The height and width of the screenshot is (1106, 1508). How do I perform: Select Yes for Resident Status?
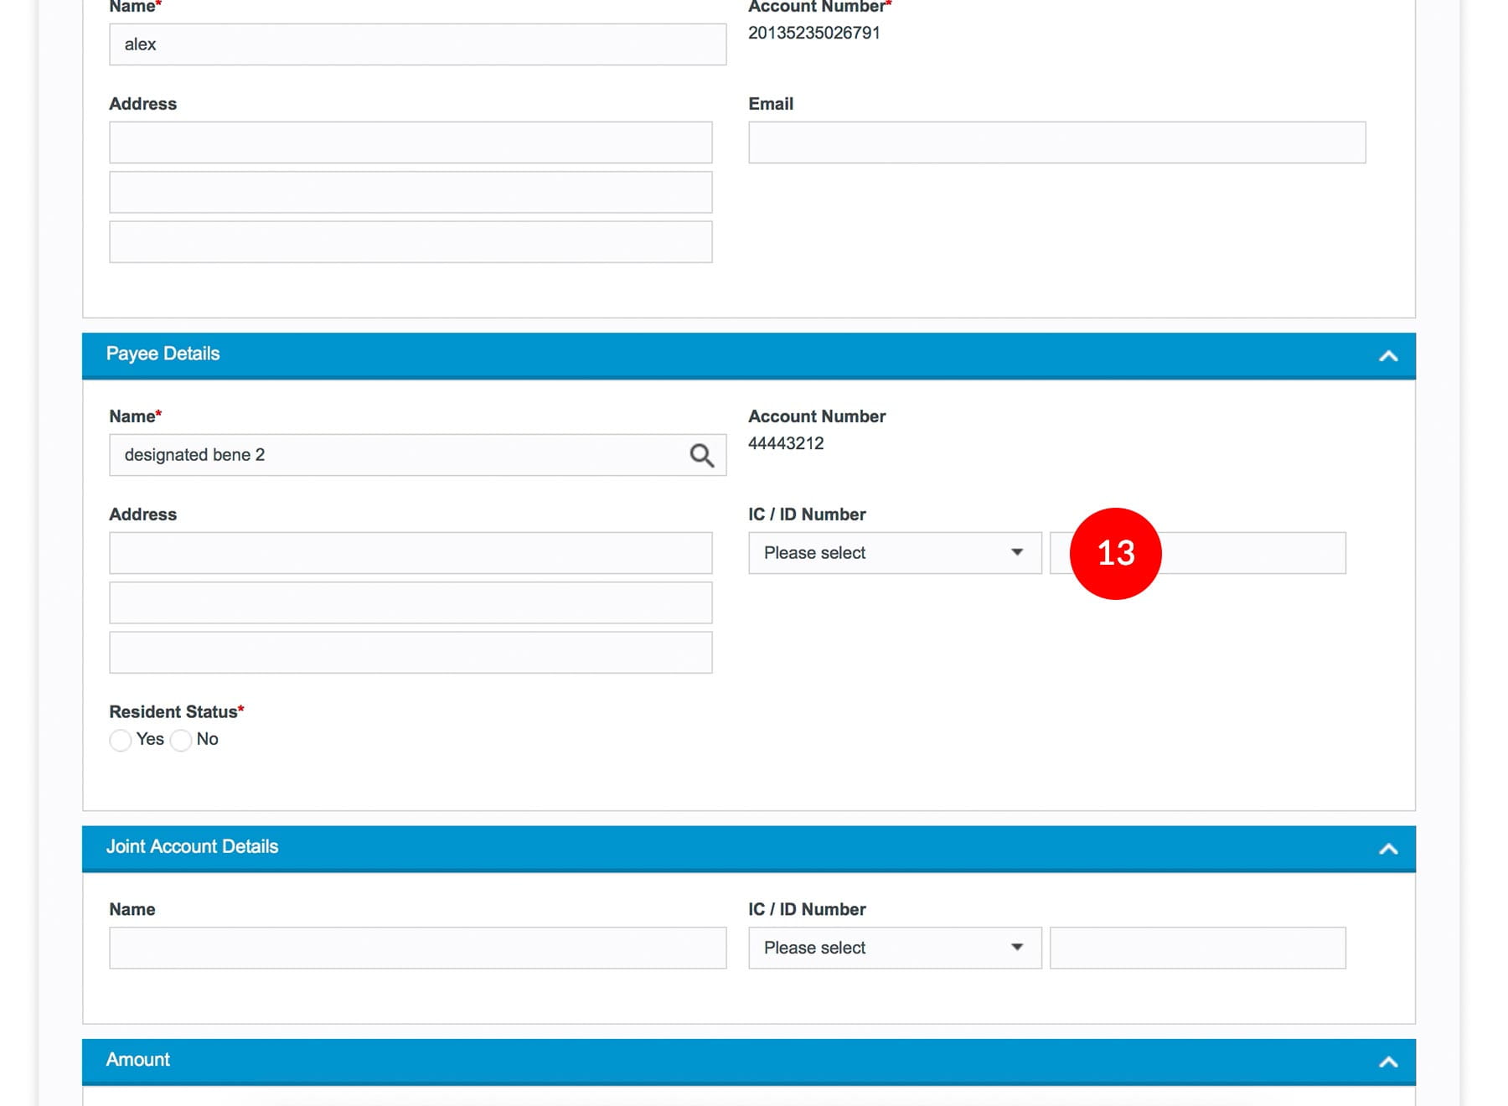tap(121, 740)
